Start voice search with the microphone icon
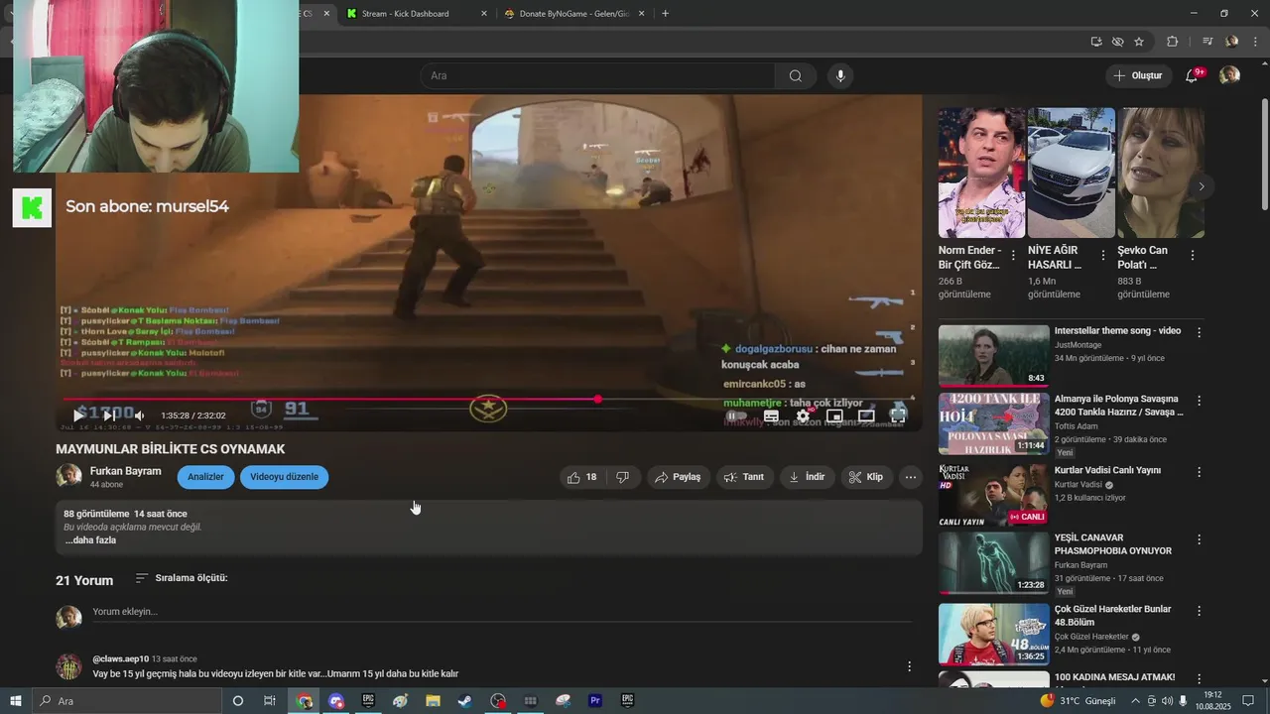 click(840, 76)
